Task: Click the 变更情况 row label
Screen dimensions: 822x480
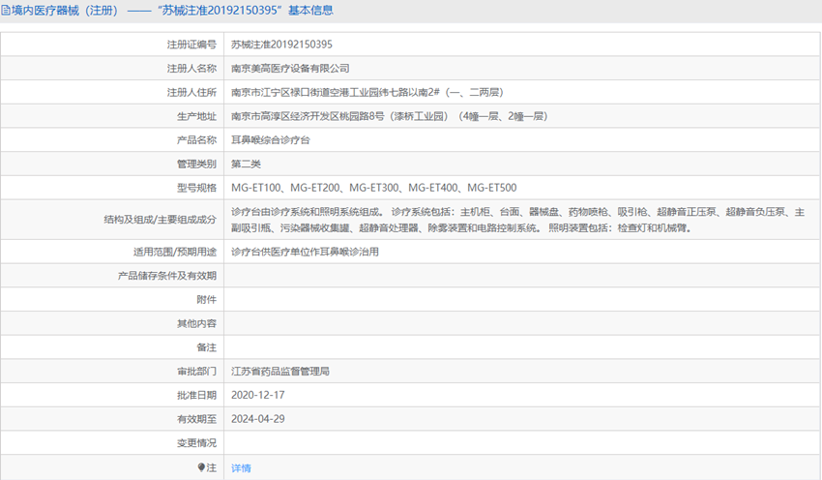Action: (x=196, y=443)
